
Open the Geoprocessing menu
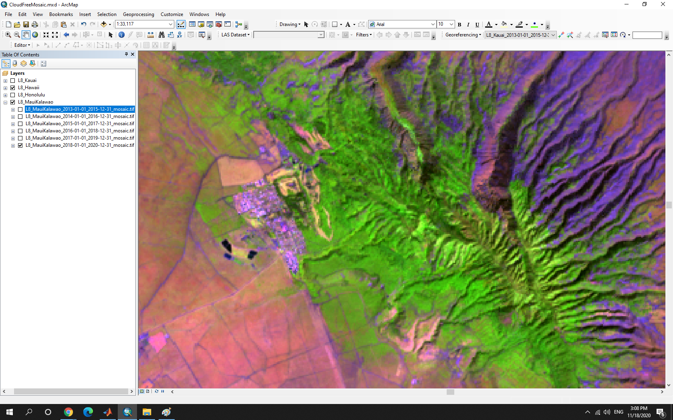click(x=138, y=14)
